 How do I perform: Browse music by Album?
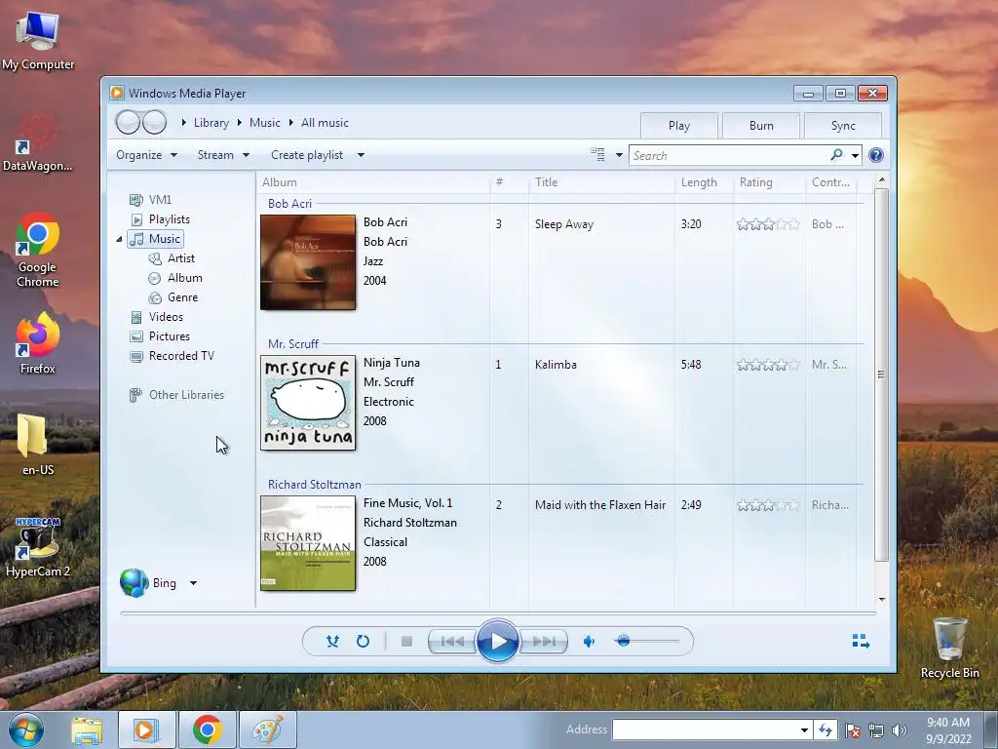(184, 278)
